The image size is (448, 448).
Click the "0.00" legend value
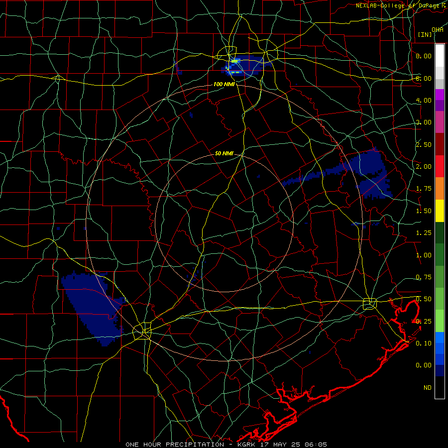[424, 365]
